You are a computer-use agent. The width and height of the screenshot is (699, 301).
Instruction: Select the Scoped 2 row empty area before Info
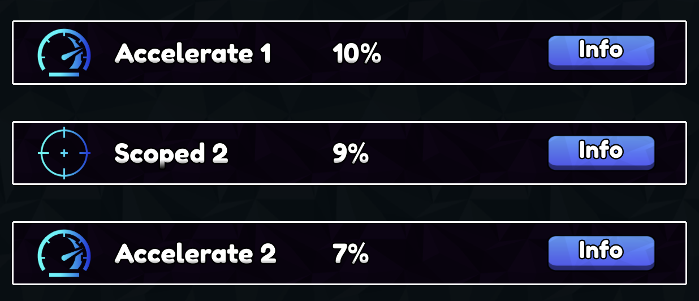[458, 153]
